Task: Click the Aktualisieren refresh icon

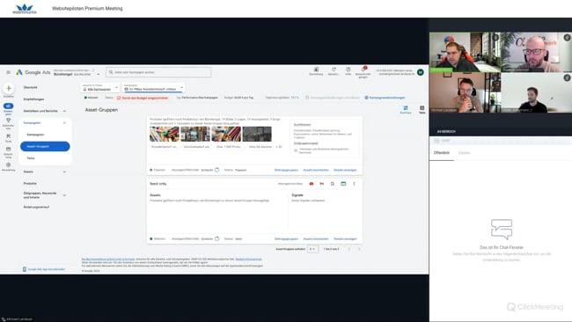Action: click(334, 70)
